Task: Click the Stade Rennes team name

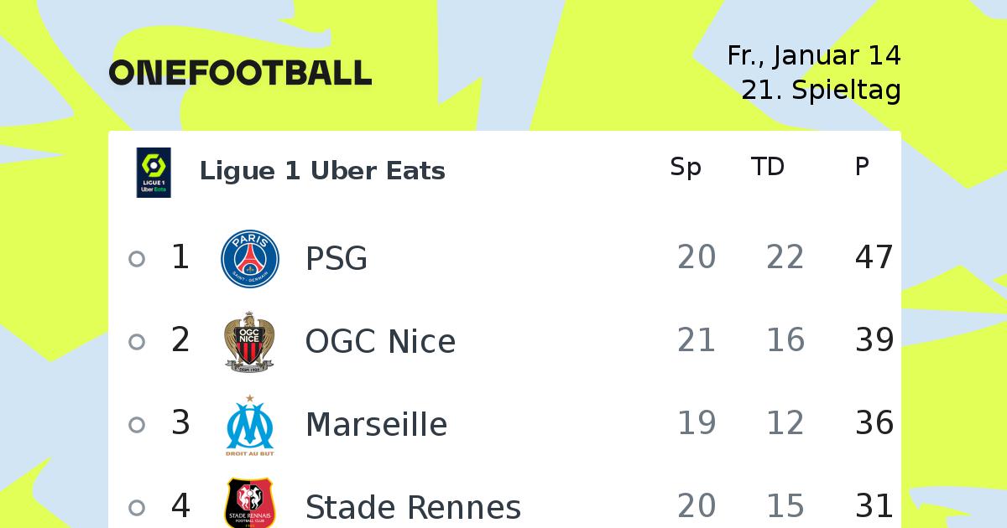Action: (413, 507)
